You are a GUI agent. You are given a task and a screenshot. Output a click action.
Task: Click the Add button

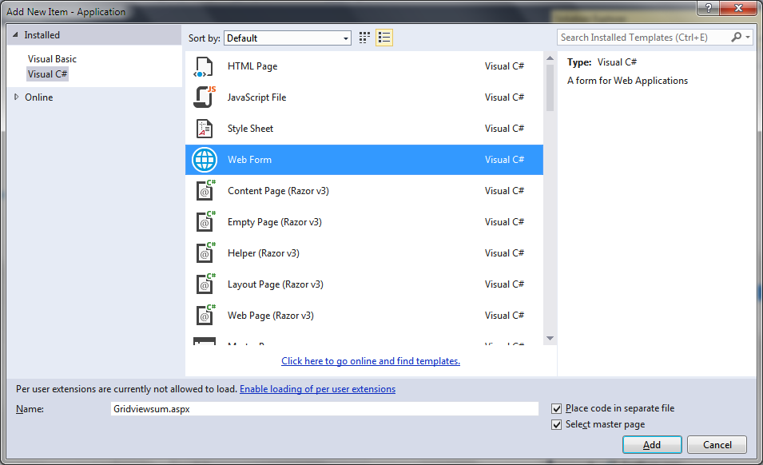pos(652,444)
